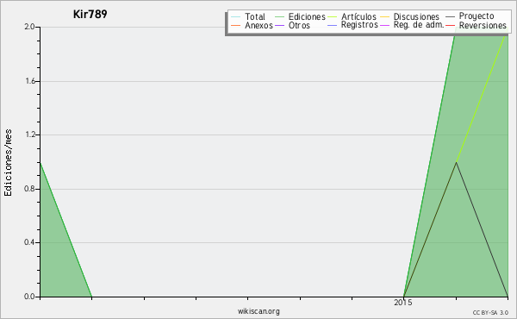Screen dimensions: 517x319
Task: Click the CC BY-SA 3.0 license text
Action: [x=490, y=313]
